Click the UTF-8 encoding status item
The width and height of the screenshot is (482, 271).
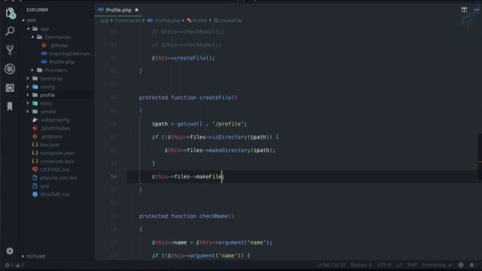point(384,265)
